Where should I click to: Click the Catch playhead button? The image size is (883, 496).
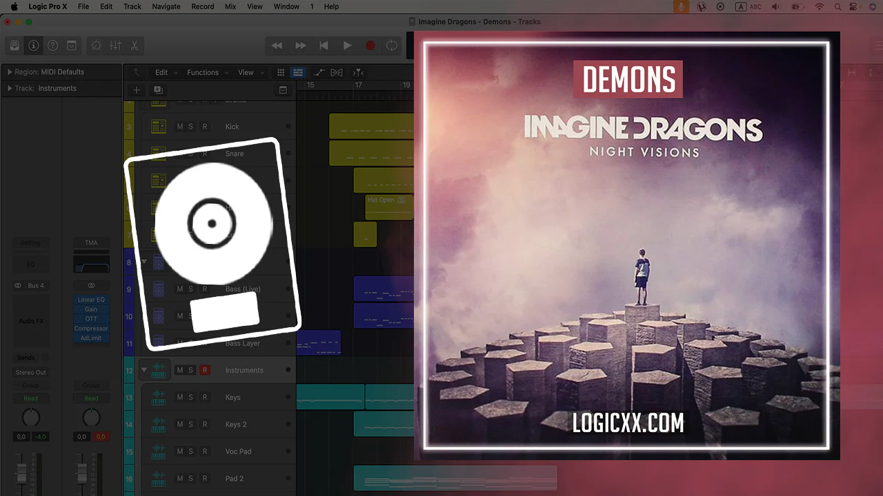[358, 72]
